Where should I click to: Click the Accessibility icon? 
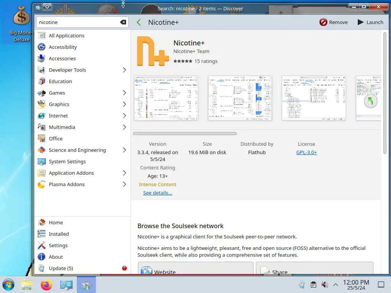click(42, 47)
